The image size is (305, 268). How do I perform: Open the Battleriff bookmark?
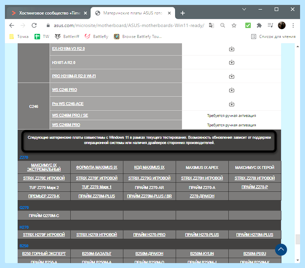pyautogui.click(x=67, y=36)
